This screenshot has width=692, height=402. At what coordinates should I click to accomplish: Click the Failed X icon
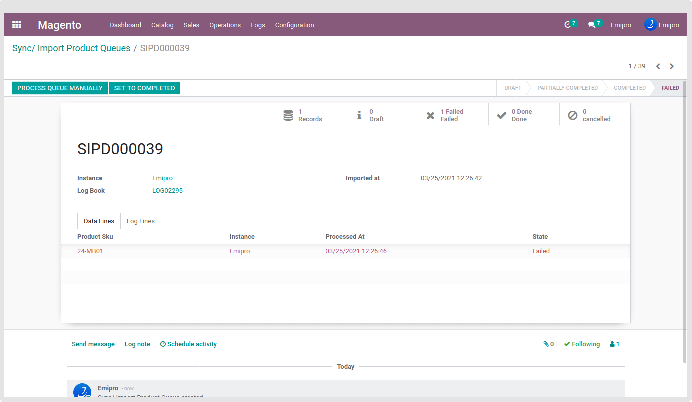[x=430, y=116]
